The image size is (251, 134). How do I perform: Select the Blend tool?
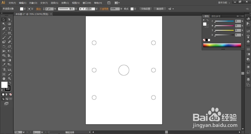coord(10,65)
